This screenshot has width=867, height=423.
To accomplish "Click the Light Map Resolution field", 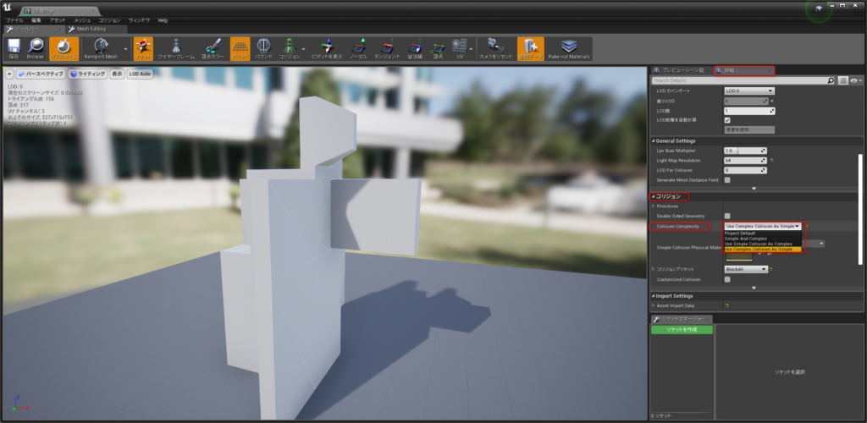I will point(745,160).
